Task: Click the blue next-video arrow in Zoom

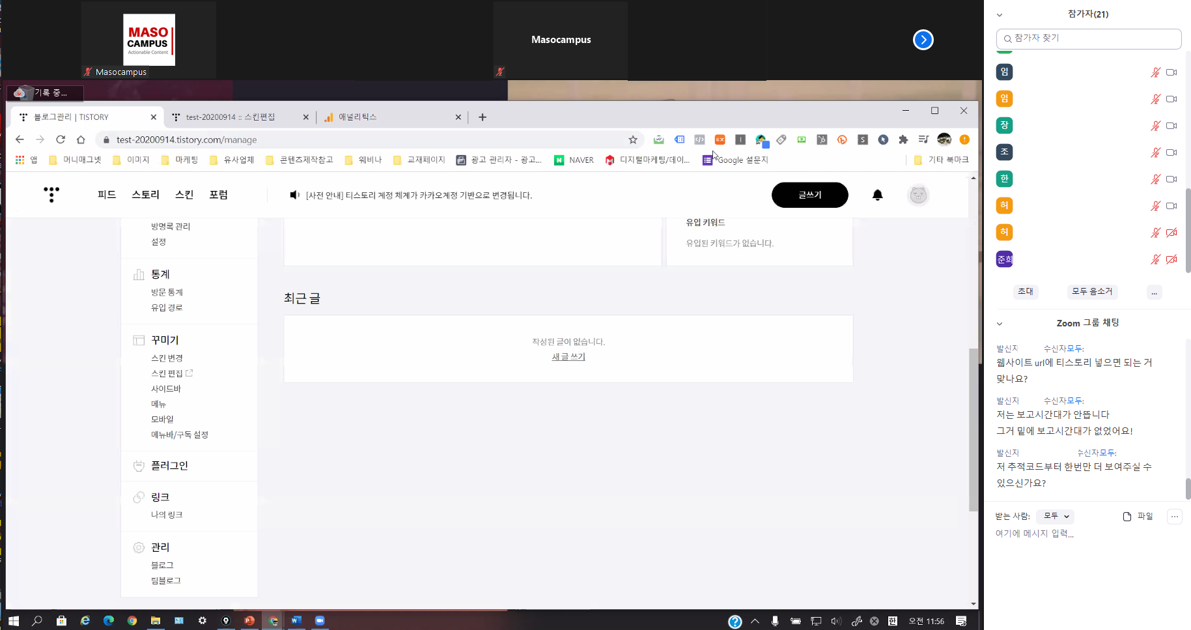Action: [x=923, y=40]
